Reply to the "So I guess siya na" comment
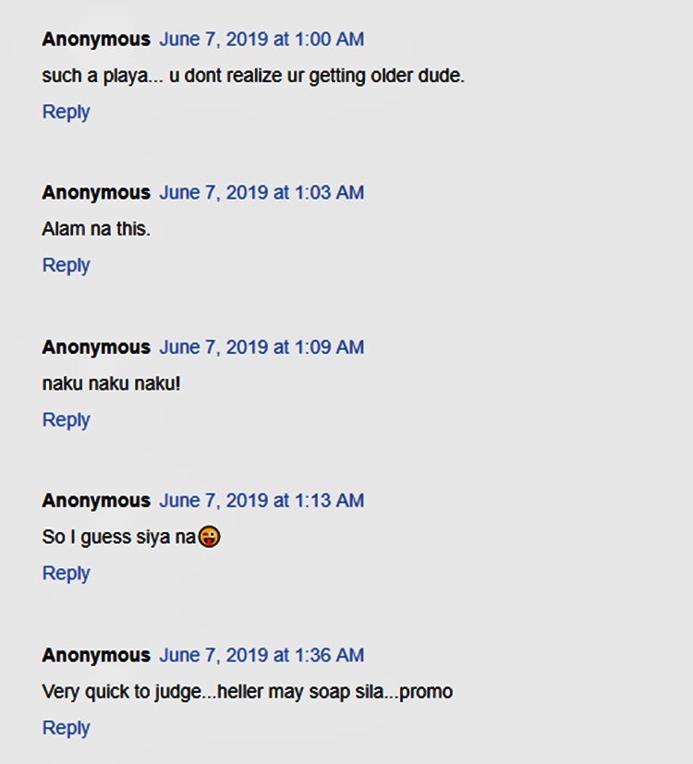Image resolution: width=693 pixels, height=764 pixels. coord(66,573)
